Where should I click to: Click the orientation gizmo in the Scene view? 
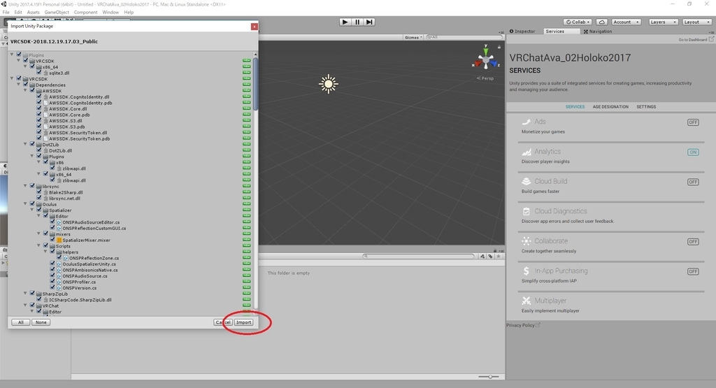coord(485,59)
